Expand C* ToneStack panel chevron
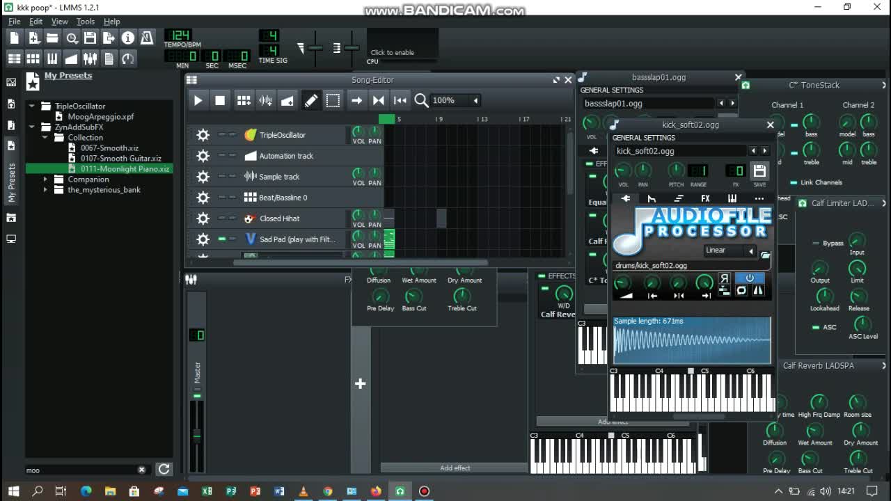 click(x=884, y=85)
